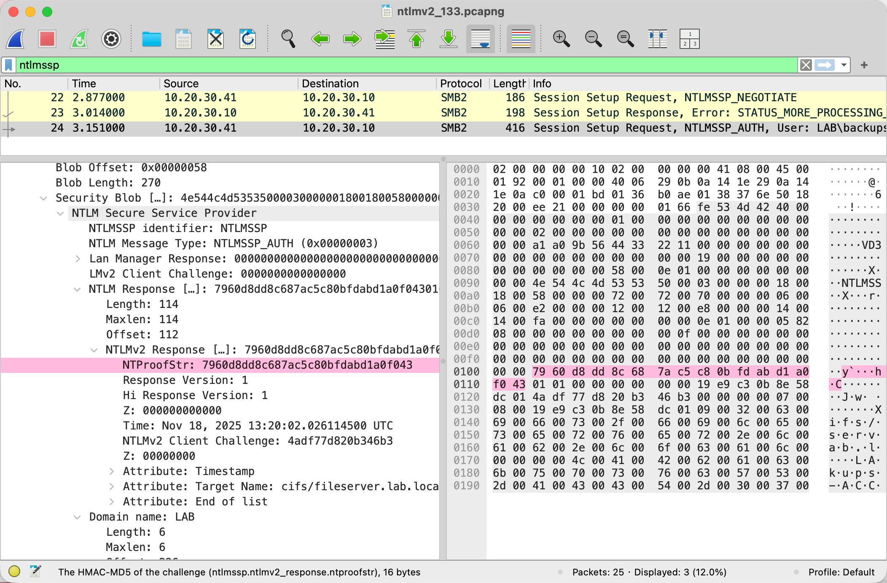887x583 pixels.
Task: Expand the Lan Manager Response field
Action: pyautogui.click(x=78, y=259)
